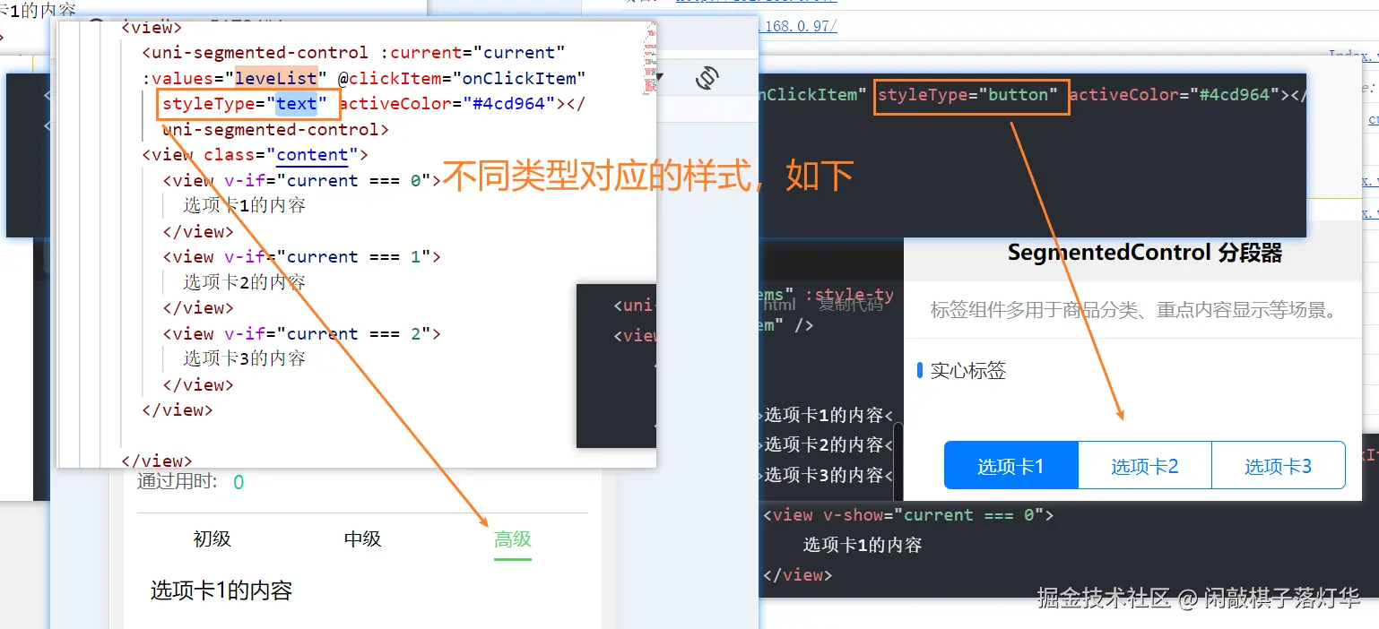
Task: Click 选项卡1的内容 below the level tabs
Action: (221, 590)
